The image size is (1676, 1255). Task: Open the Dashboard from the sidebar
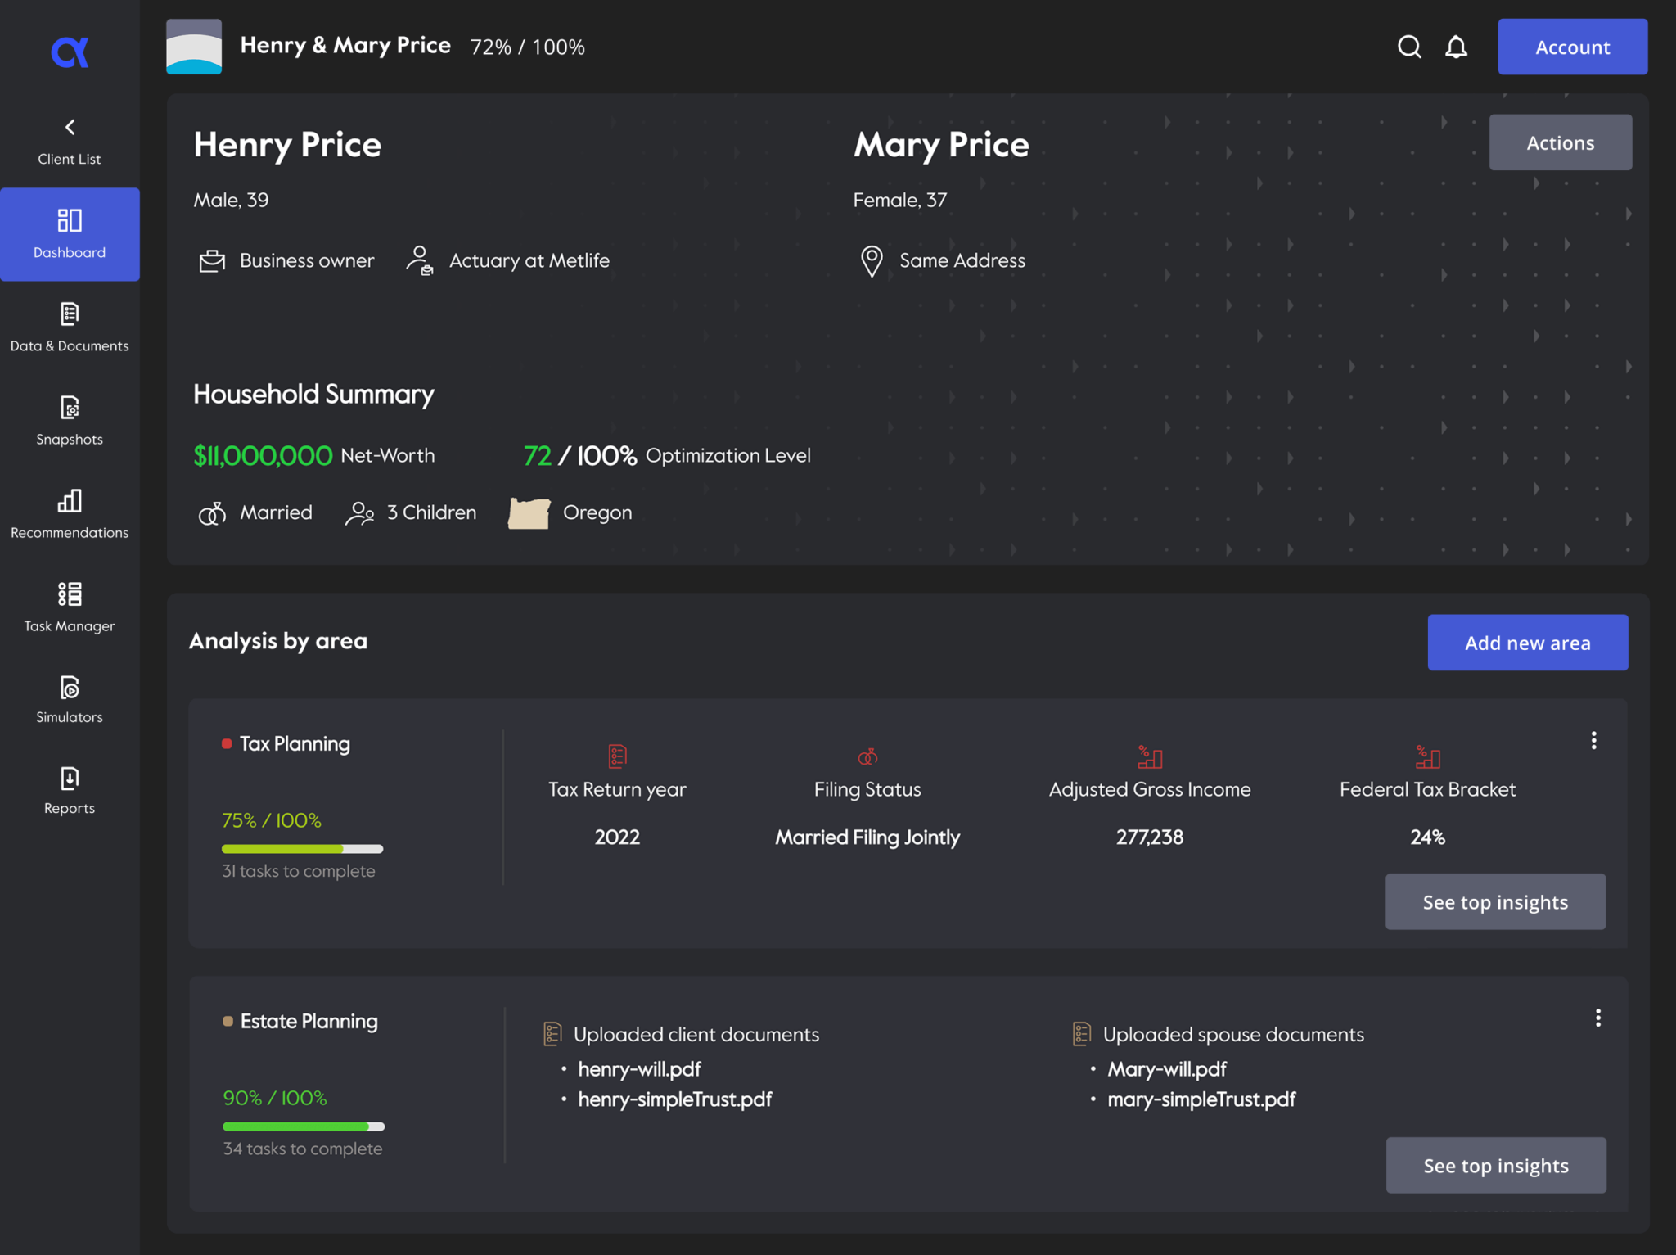tap(70, 233)
